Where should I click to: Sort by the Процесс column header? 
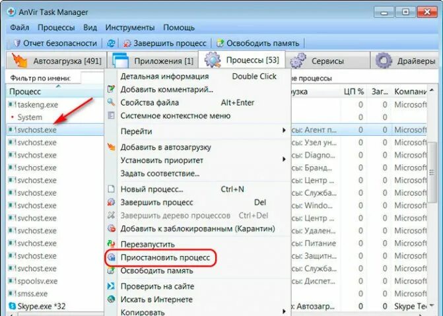(55, 92)
